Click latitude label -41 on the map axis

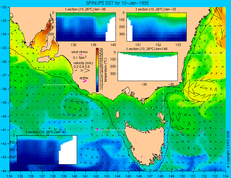3,130
